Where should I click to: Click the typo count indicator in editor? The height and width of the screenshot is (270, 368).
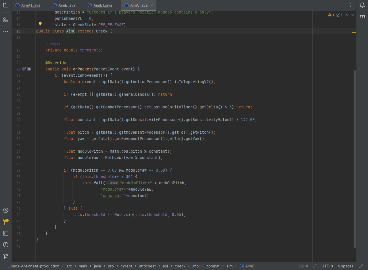[340, 15]
